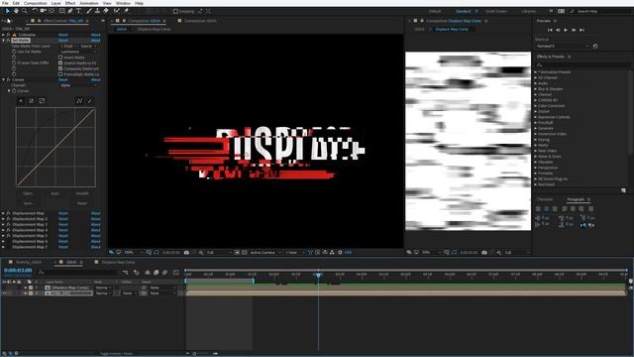Select the Puppet Pin tool
Viewport: 634px width, 357px height.
126,11
